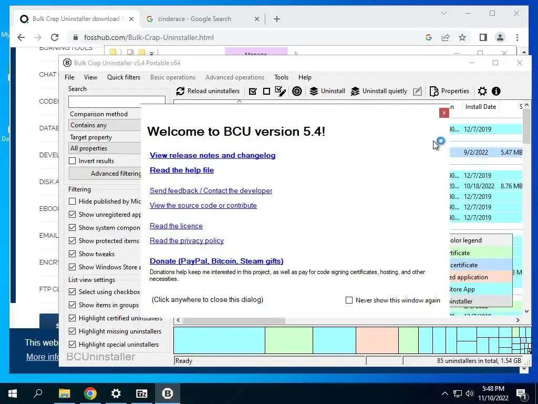The image size is (538, 404).
Task: Click the Reload uninstallers toolbar button
Action: point(208,91)
